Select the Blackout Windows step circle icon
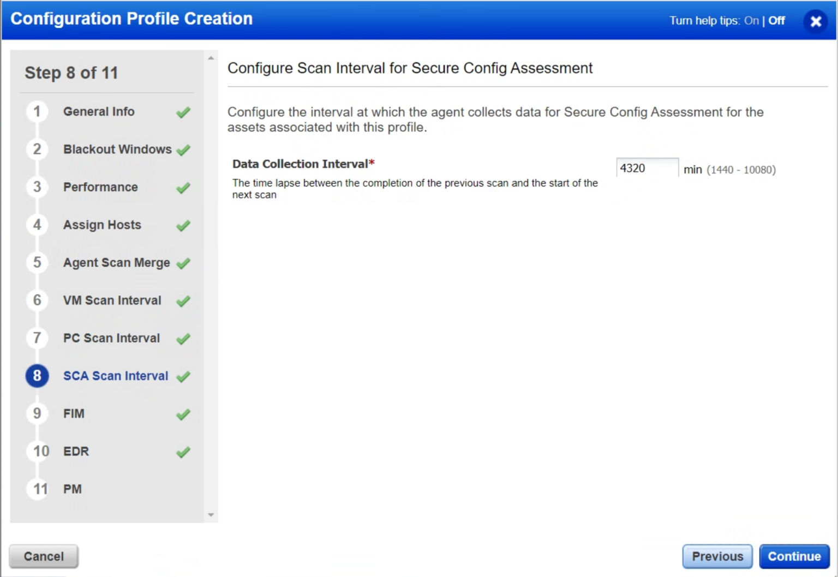The height and width of the screenshot is (577, 838). (x=37, y=149)
